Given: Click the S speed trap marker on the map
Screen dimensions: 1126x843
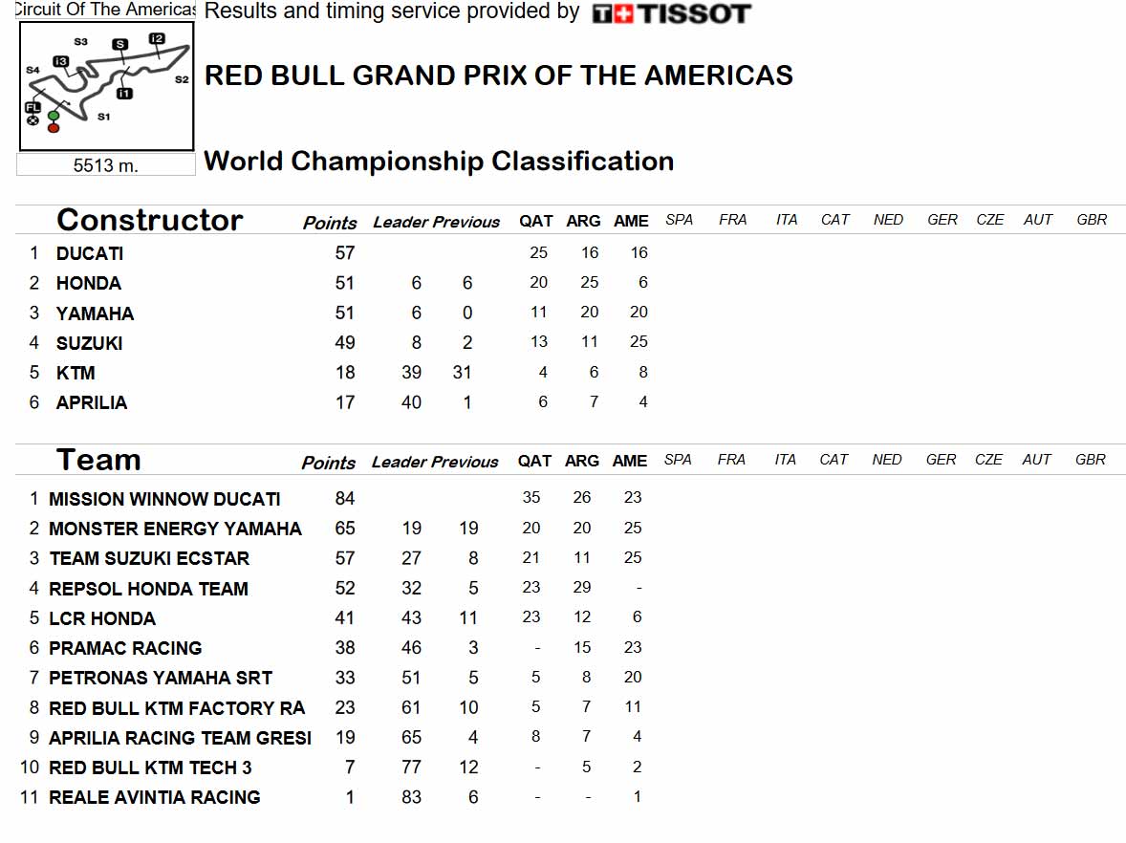Looking at the screenshot, I should coord(119,45).
